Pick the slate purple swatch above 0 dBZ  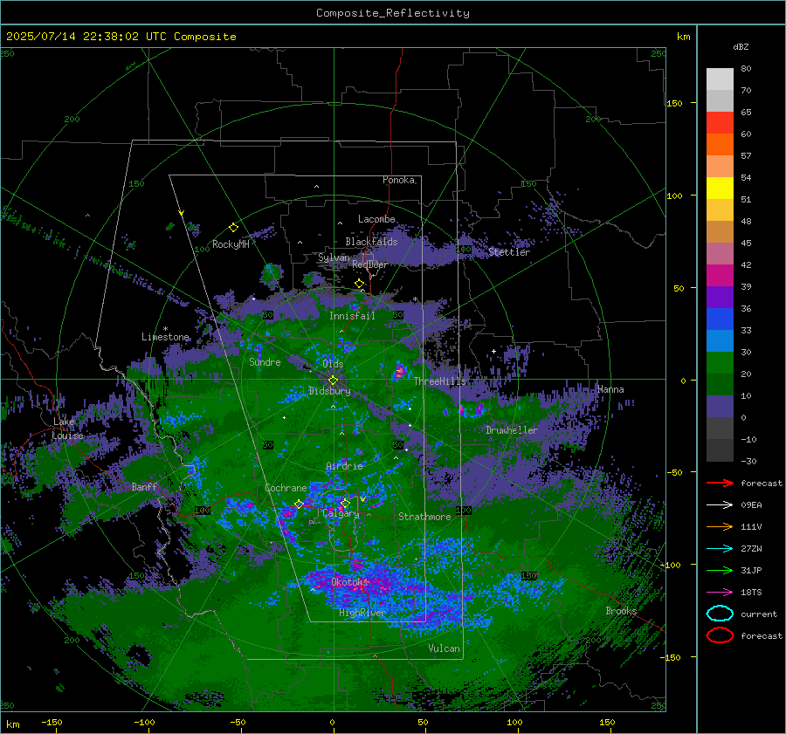pos(720,406)
